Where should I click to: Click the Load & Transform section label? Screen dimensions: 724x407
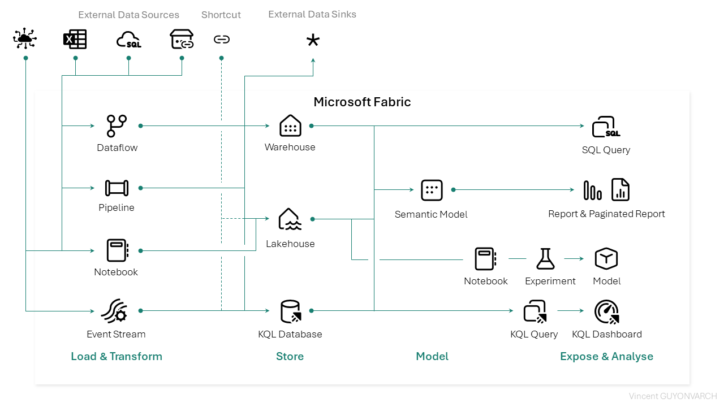(117, 356)
